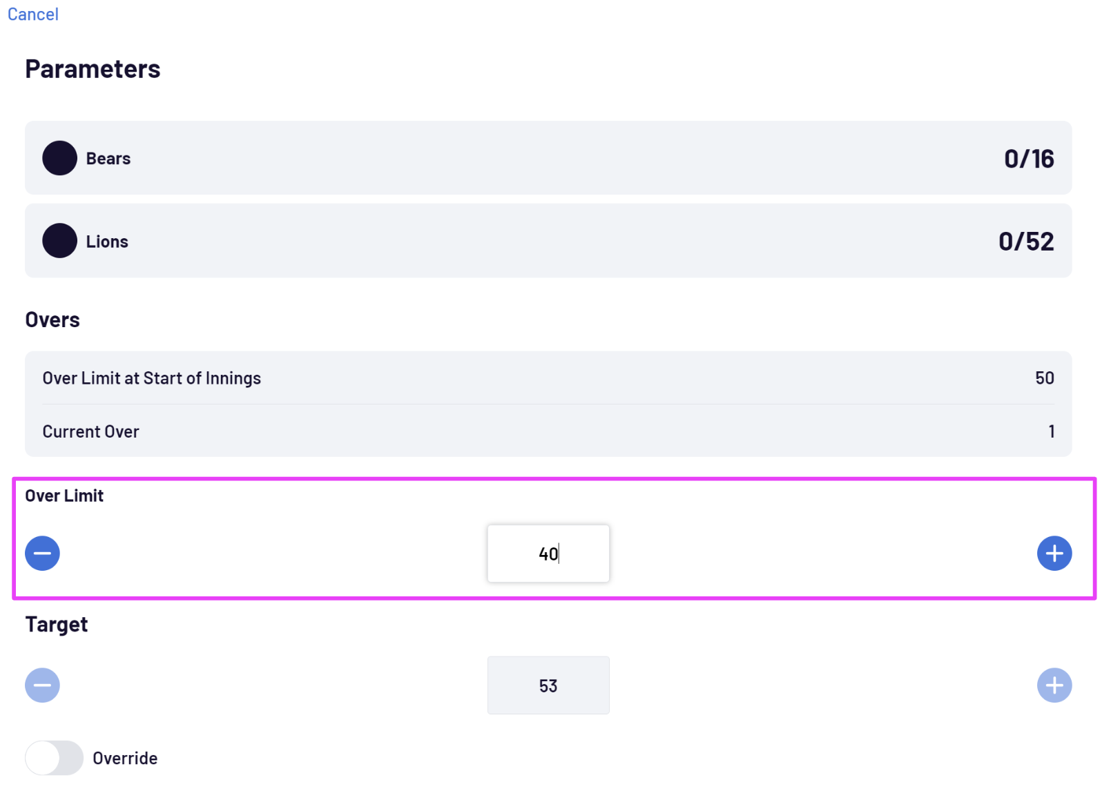Toggle the Override switch

(54, 758)
